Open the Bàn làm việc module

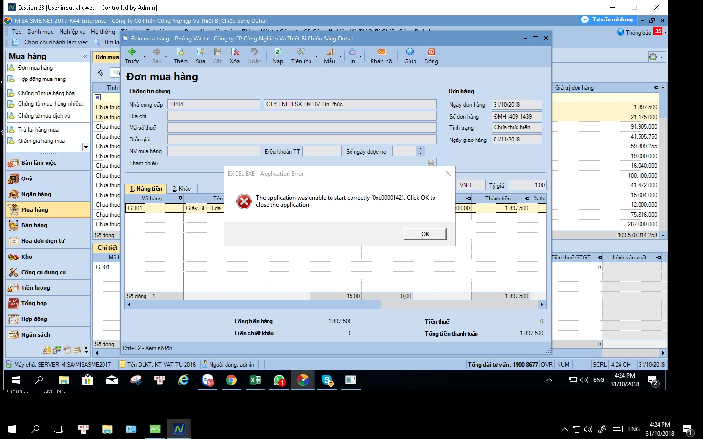pyautogui.click(x=48, y=163)
